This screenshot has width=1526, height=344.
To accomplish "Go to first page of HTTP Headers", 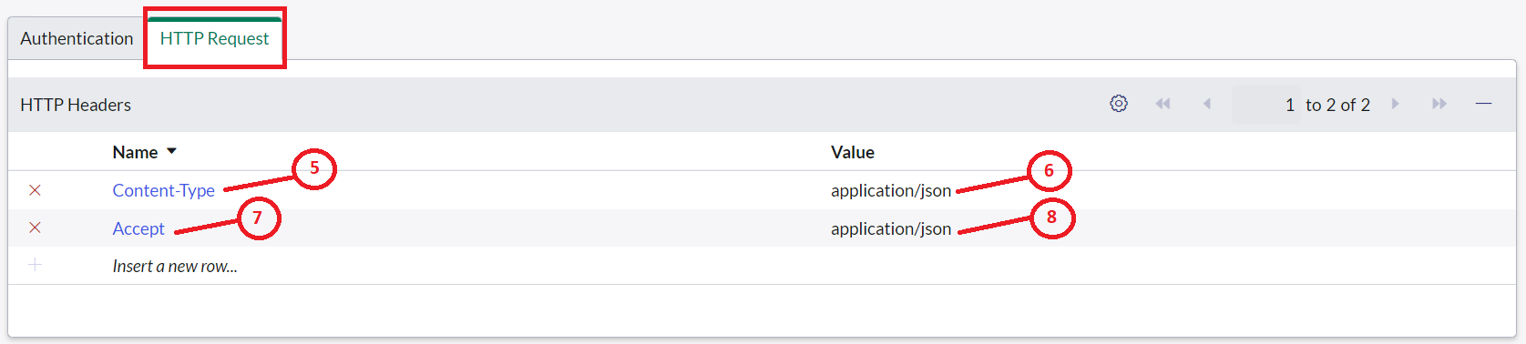I will (1162, 104).
